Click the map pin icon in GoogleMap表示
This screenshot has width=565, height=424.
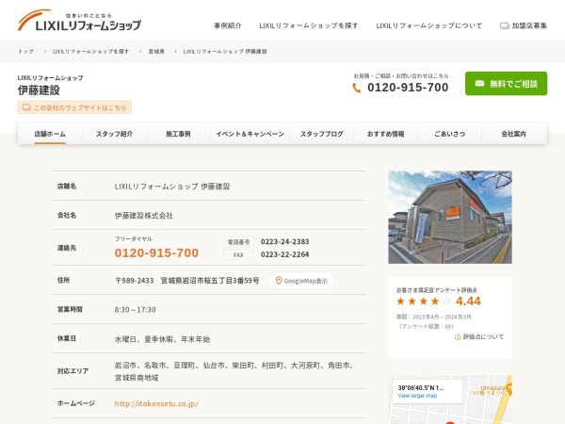click(279, 281)
